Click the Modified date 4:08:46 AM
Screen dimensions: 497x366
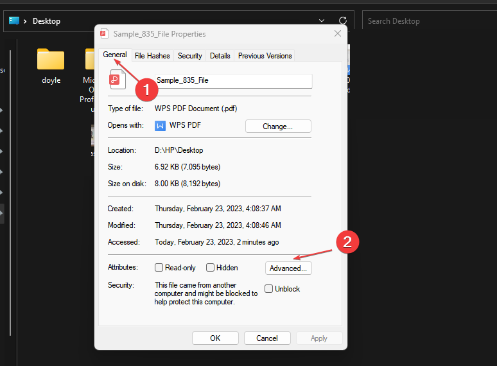(x=218, y=225)
